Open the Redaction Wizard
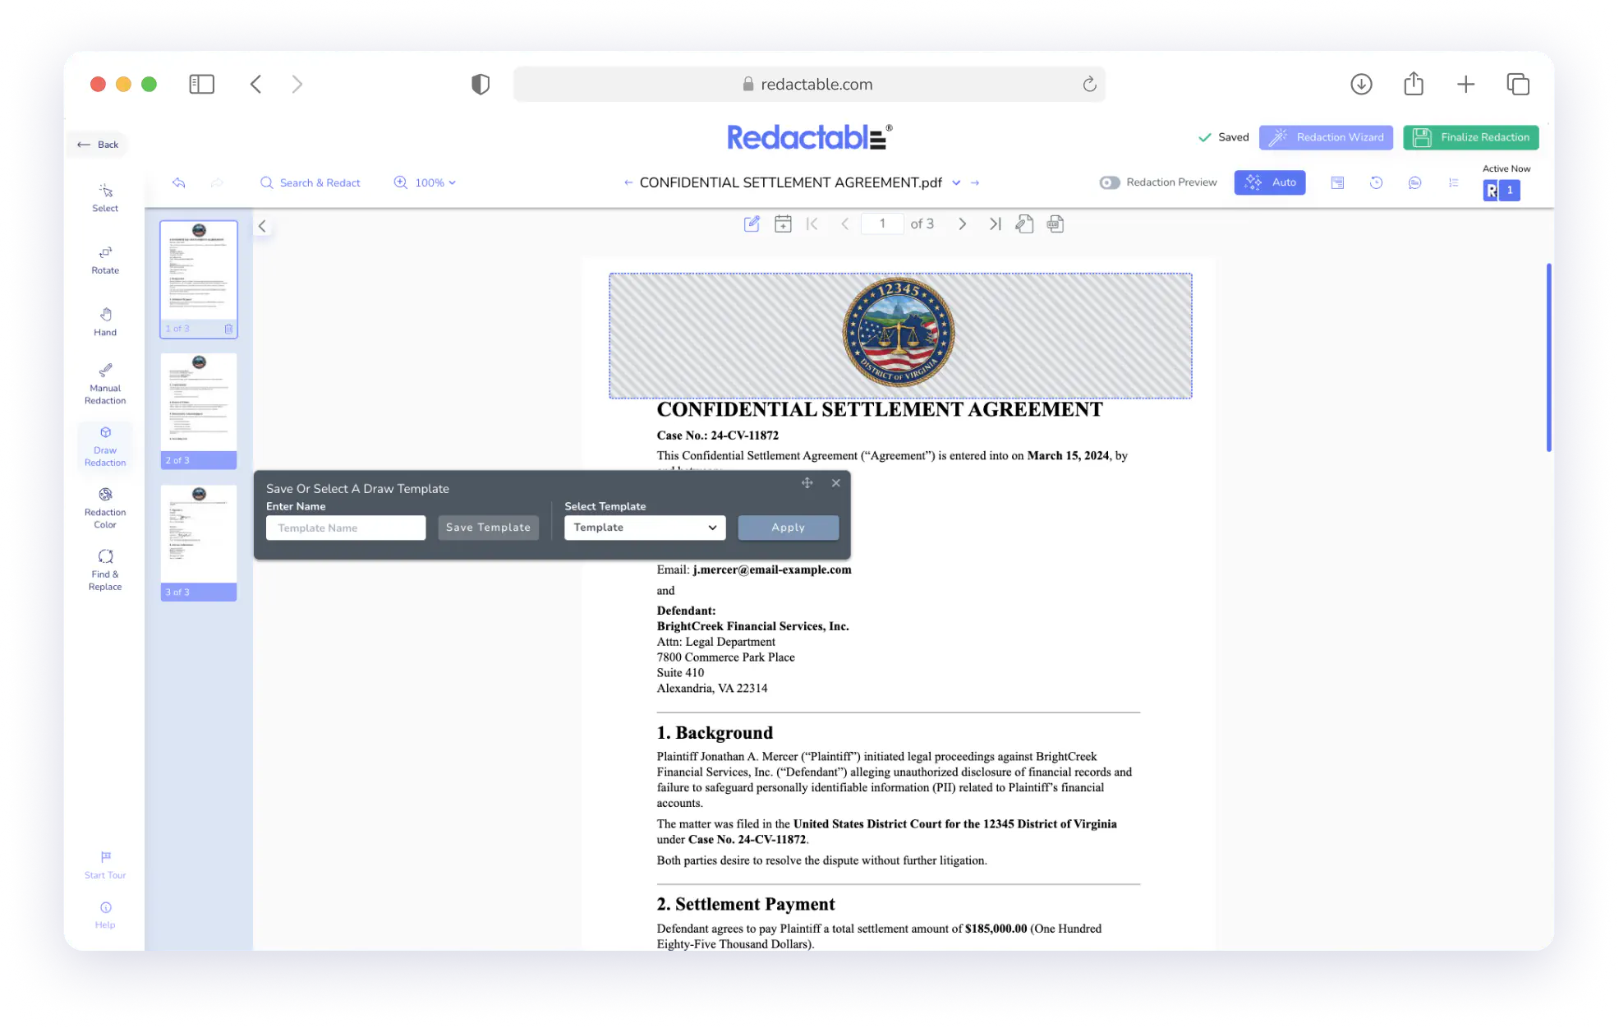Screen dimensions: 1619x1028 pyautogui.click(x=1326, y=137)
